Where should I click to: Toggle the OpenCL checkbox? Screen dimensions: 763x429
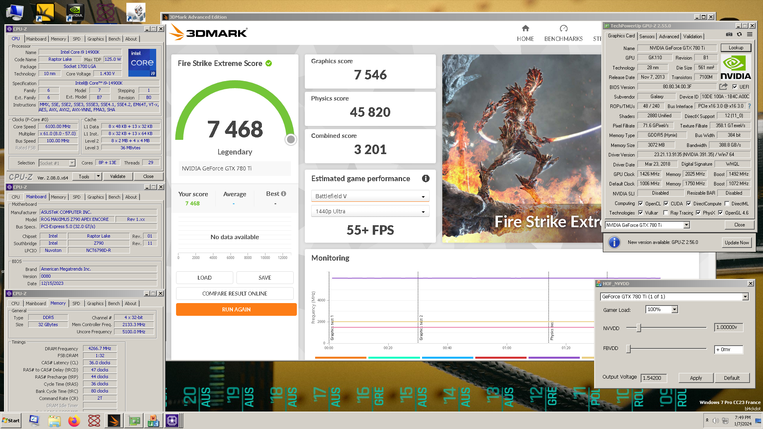[641, 203]
